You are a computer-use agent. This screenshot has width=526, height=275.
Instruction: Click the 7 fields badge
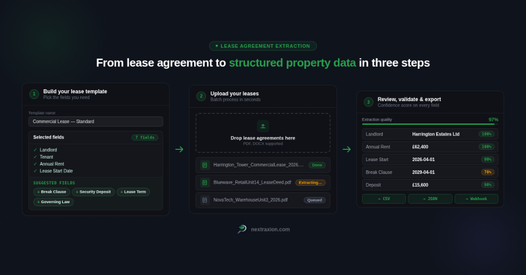[144, 137]
